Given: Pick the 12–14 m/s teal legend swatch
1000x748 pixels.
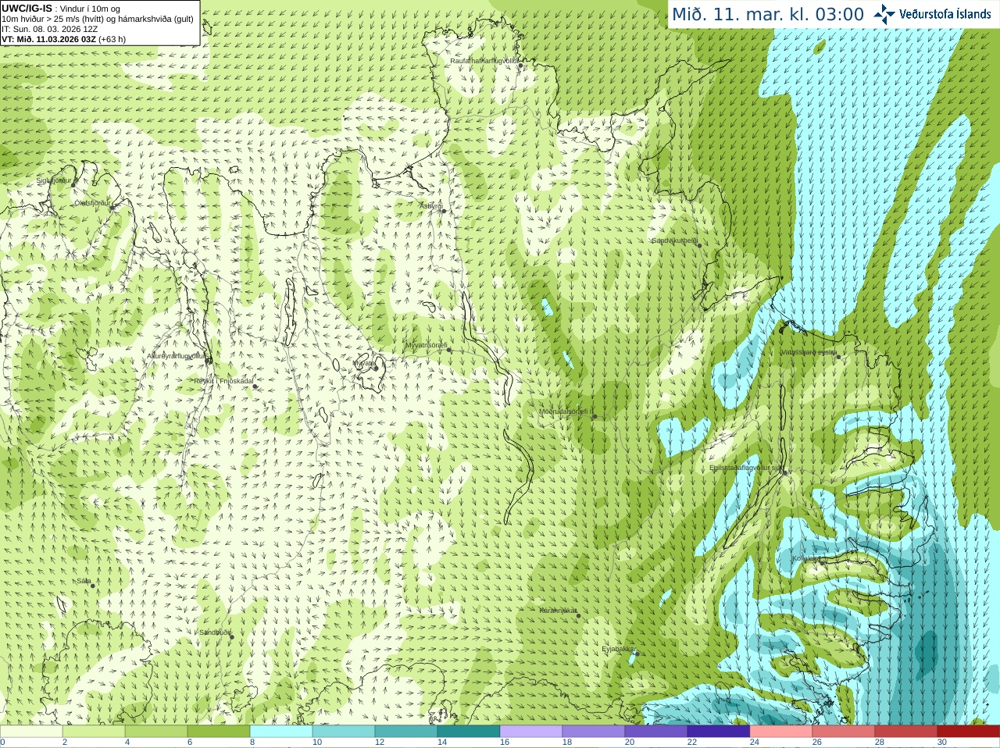Looking at the screenshot, I should [406, 732].
